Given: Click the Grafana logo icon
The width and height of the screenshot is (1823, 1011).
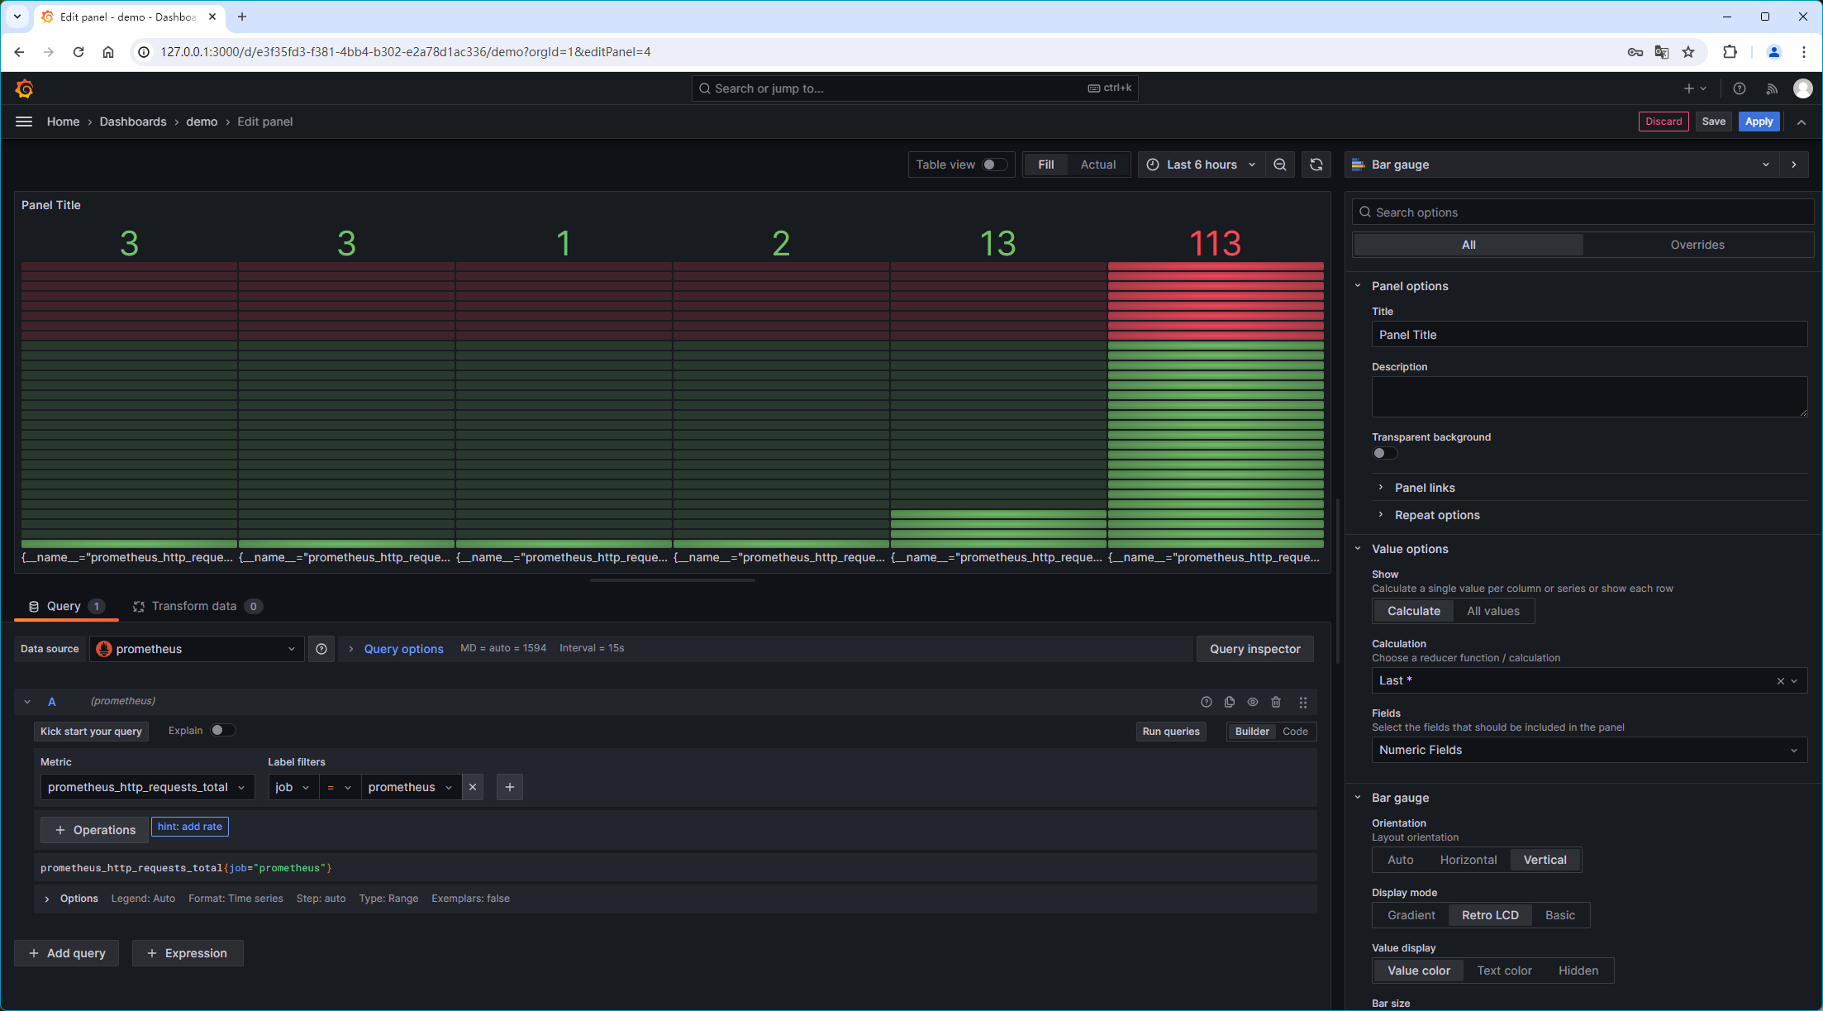Looking at the screenshot, I should pos(24,88).
